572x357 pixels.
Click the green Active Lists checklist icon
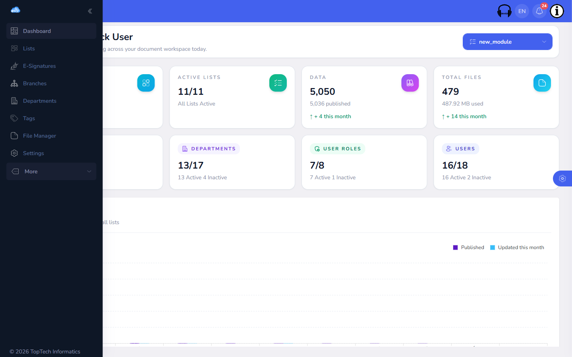click(278, 83)
